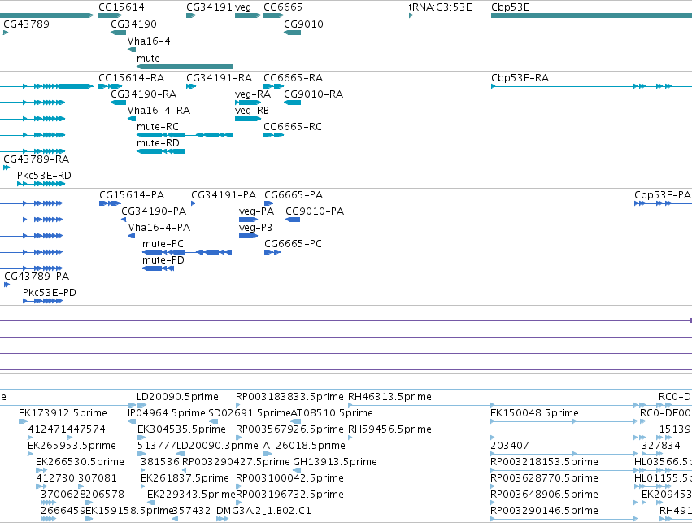Click EST AT26018.5prime

(304, 446)
